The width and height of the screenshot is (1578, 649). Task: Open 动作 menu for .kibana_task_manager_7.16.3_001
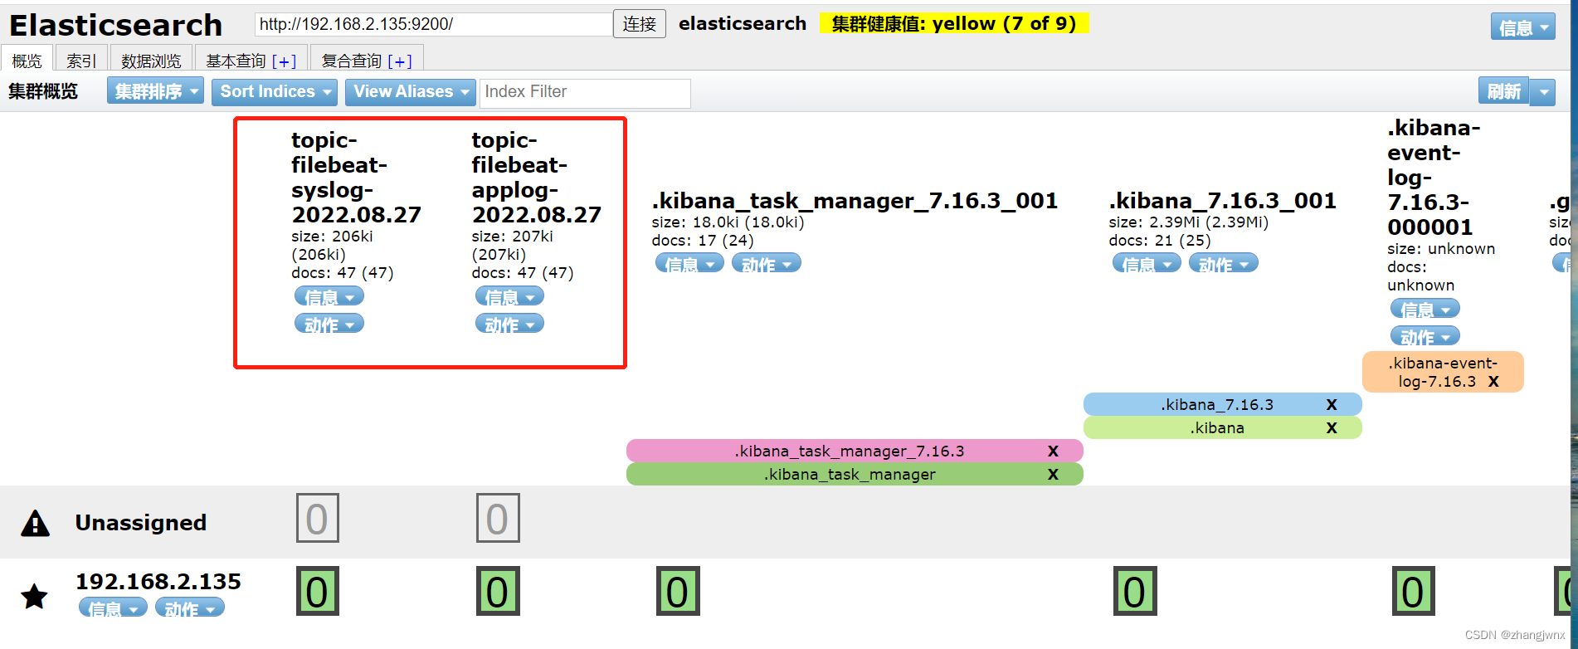767,263
